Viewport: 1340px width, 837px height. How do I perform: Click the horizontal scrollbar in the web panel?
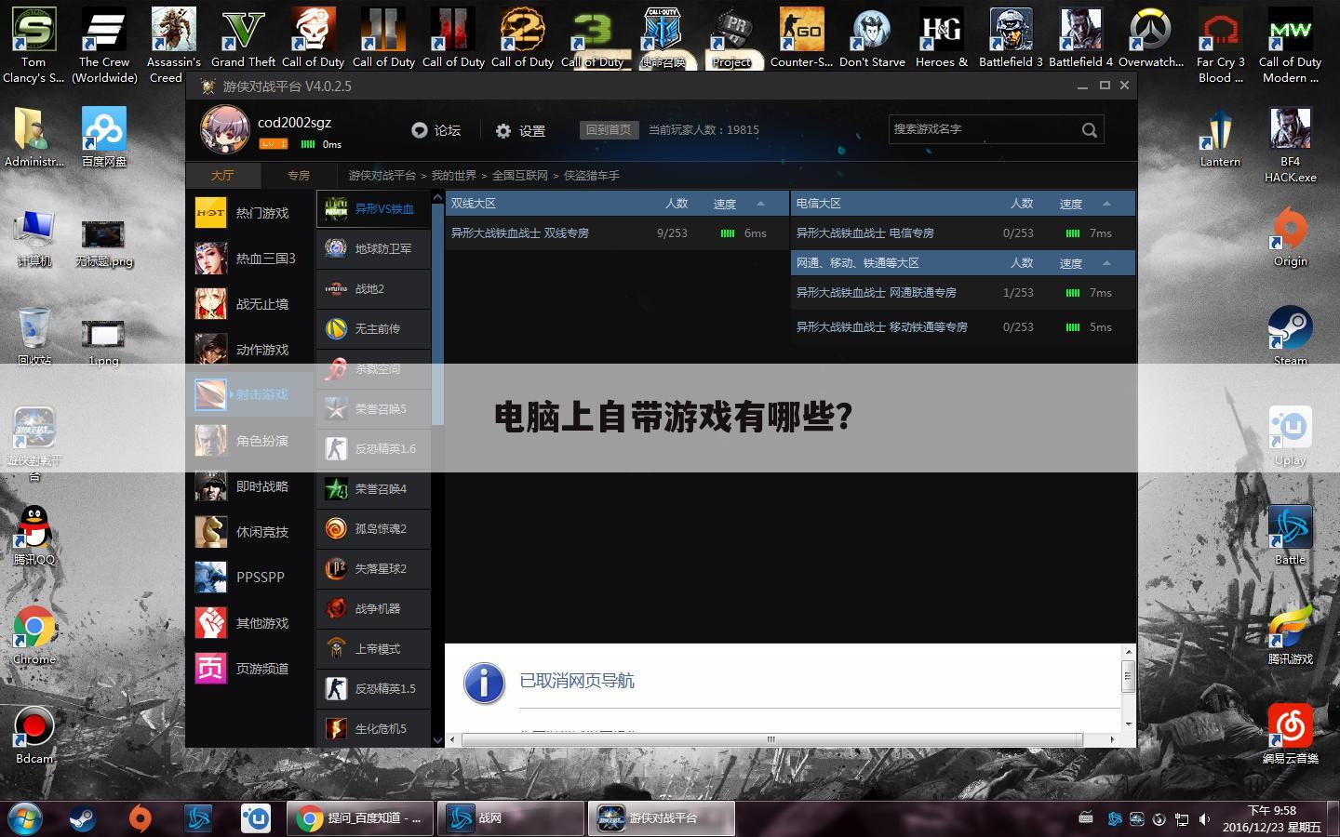coord(771,740)
